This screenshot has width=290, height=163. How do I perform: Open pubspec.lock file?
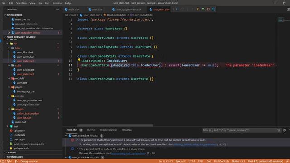click(21, 148)
